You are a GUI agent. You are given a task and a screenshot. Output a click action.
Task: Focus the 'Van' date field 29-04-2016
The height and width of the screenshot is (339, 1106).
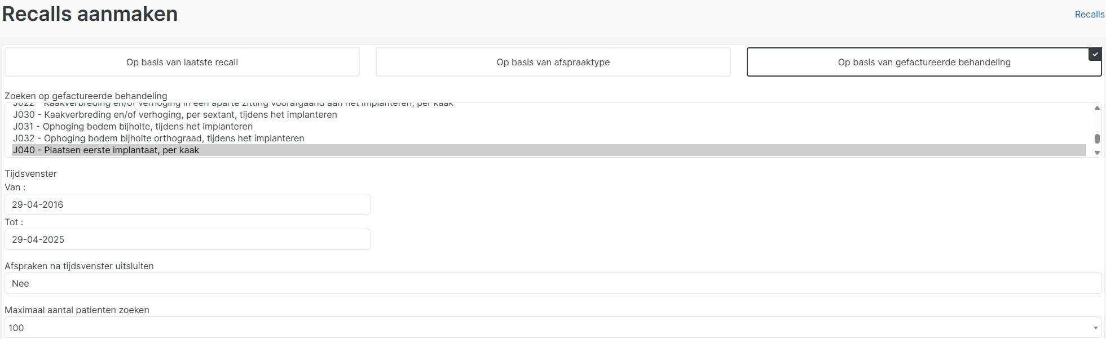coord(187,204)
